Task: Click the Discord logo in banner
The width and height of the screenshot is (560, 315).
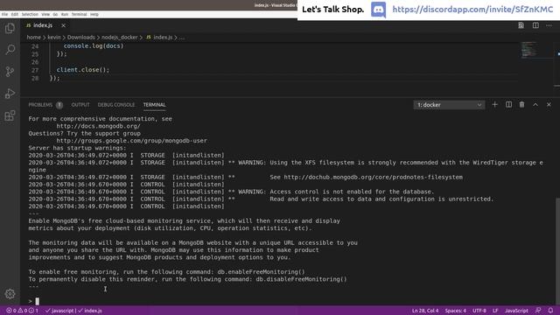Action: (378, 10)
